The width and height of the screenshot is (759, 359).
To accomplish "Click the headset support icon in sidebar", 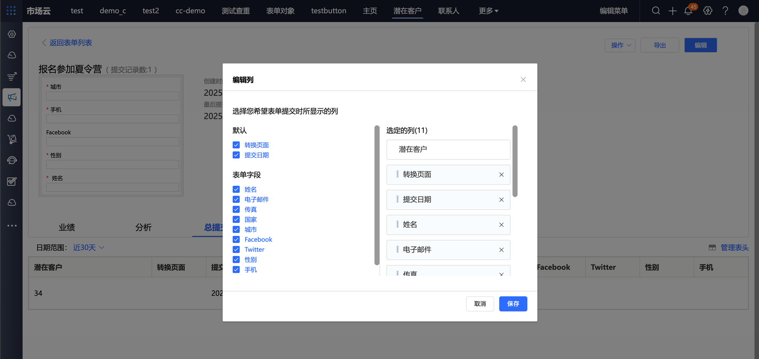I will coord(12,160).
